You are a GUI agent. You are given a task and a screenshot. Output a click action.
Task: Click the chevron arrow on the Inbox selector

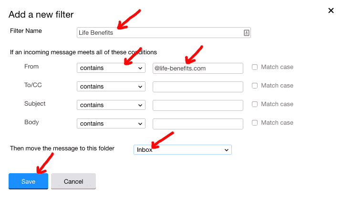227,150
